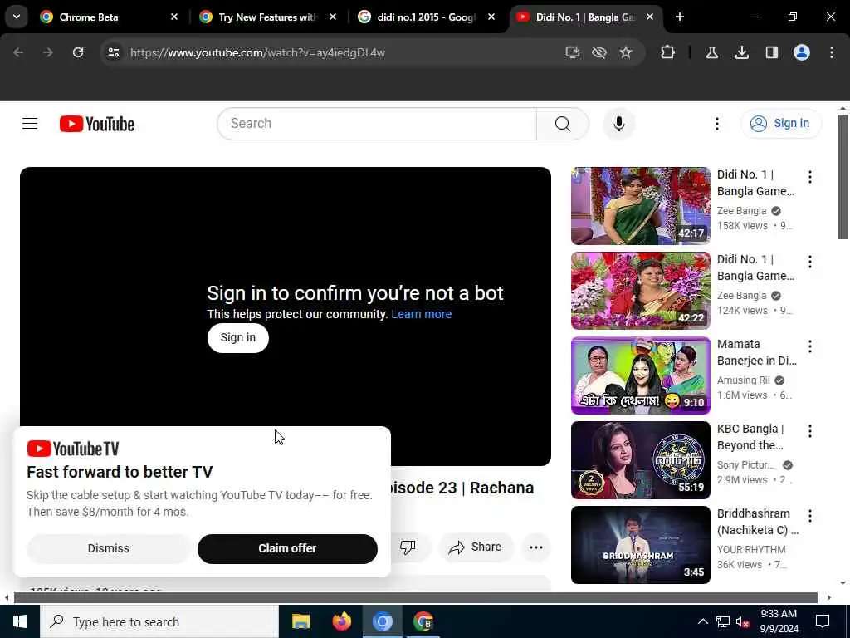
Task: Close the didi no.1 2015 Google tab
Action: [x=491, y=17]
